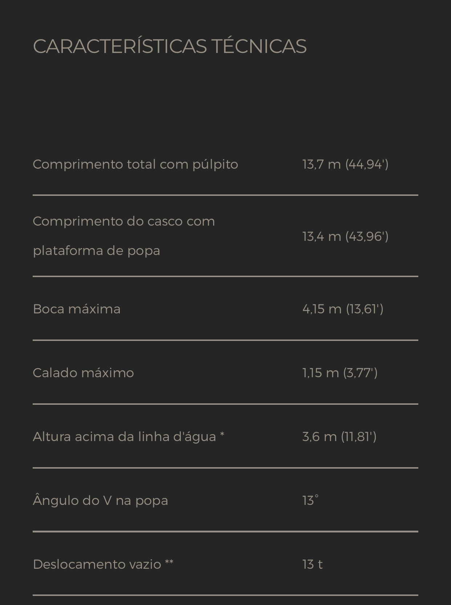Click the 13 t displacement value
This screenshot has width=451, height=605.
(x=312, y=564)
